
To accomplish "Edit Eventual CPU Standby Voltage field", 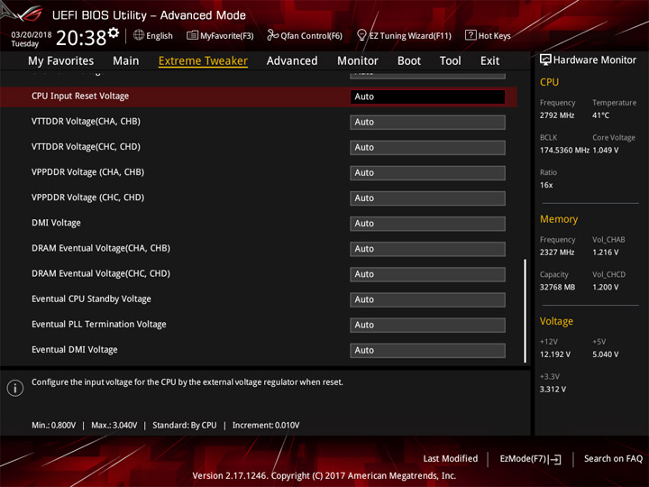I will coord(427,299).
